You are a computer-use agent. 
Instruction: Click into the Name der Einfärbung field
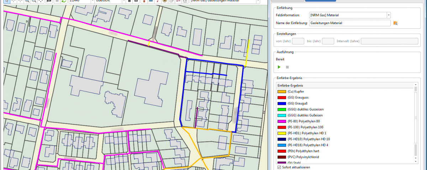coord(349,23)
